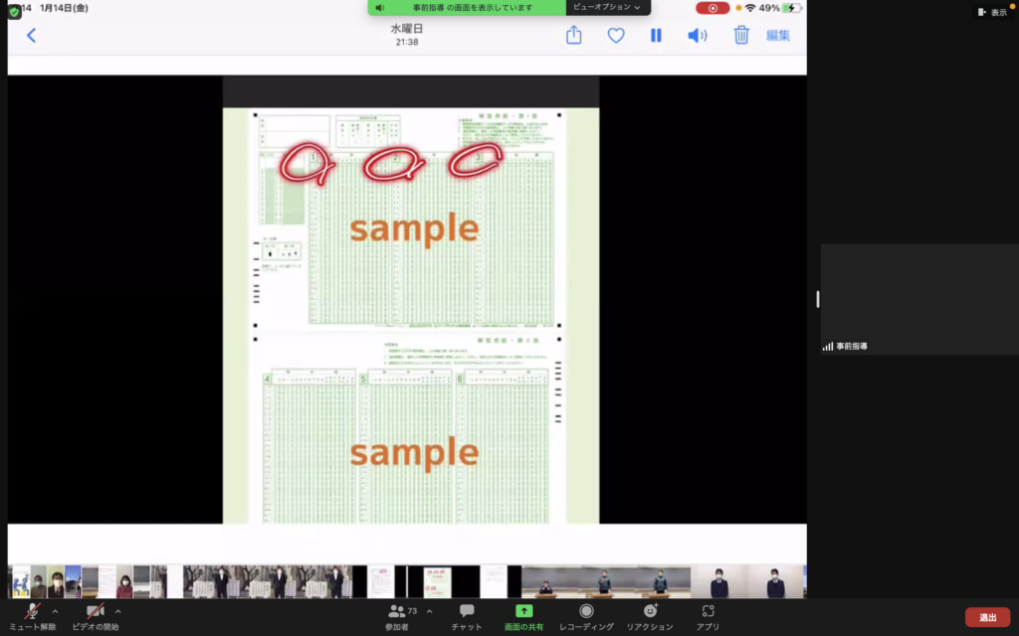The height and width of the screenshot is (636, 1019).
Task: Click the 表示 view button top right
Action: coord(992,12)
